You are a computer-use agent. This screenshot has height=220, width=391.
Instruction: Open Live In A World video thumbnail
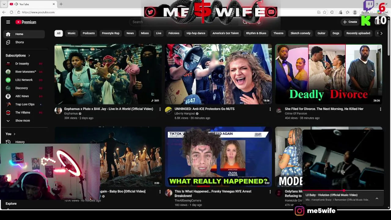[108, 74]
